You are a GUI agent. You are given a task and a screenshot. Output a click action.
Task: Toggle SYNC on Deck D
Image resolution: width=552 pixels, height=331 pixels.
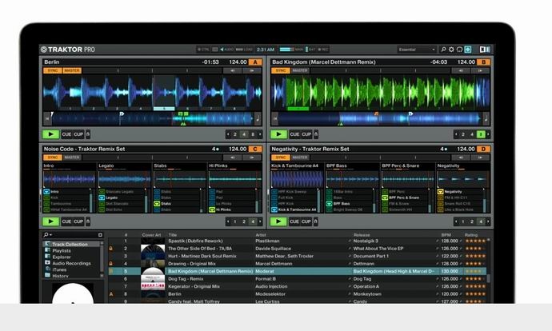[x=281, y=158]
